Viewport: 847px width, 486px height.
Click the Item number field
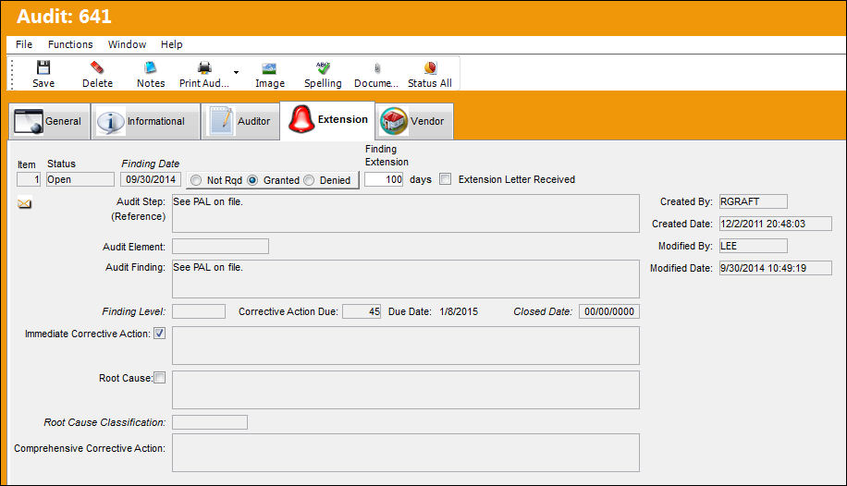tap(29, 179)
